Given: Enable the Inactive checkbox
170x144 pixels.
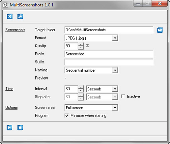Looking at the screenshot, I should pyautogui.click(x=123, y=96).
